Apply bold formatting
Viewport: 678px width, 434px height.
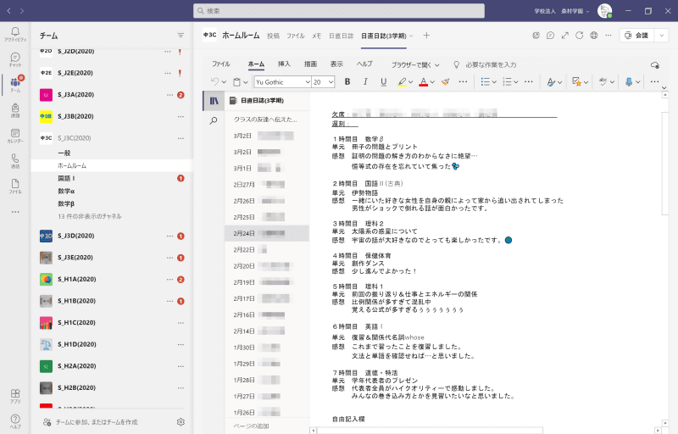click(x=347, y=81)
